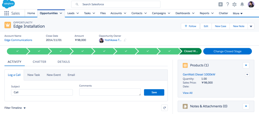Click View All in Products

click(x=187, y=93)
